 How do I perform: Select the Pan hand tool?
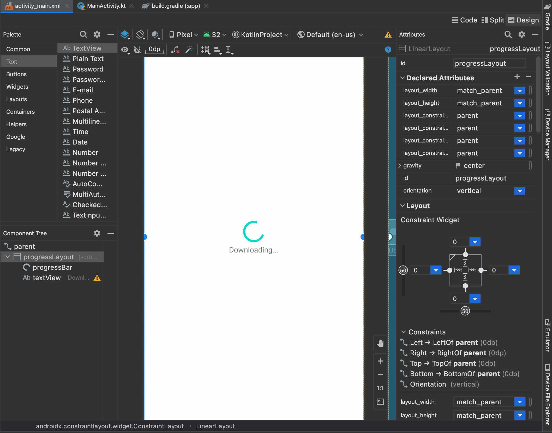point(380,343)
